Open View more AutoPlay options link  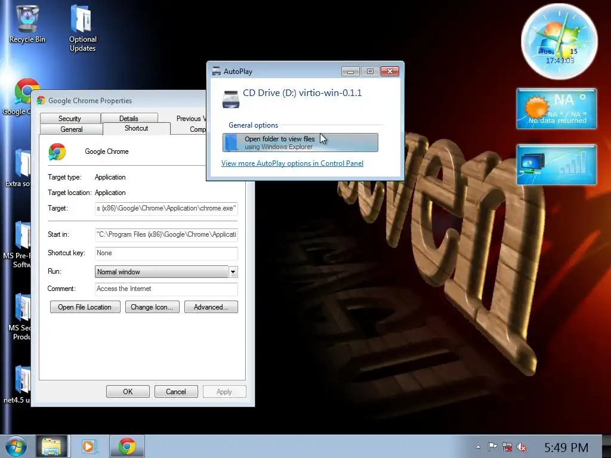pos(292,163)
